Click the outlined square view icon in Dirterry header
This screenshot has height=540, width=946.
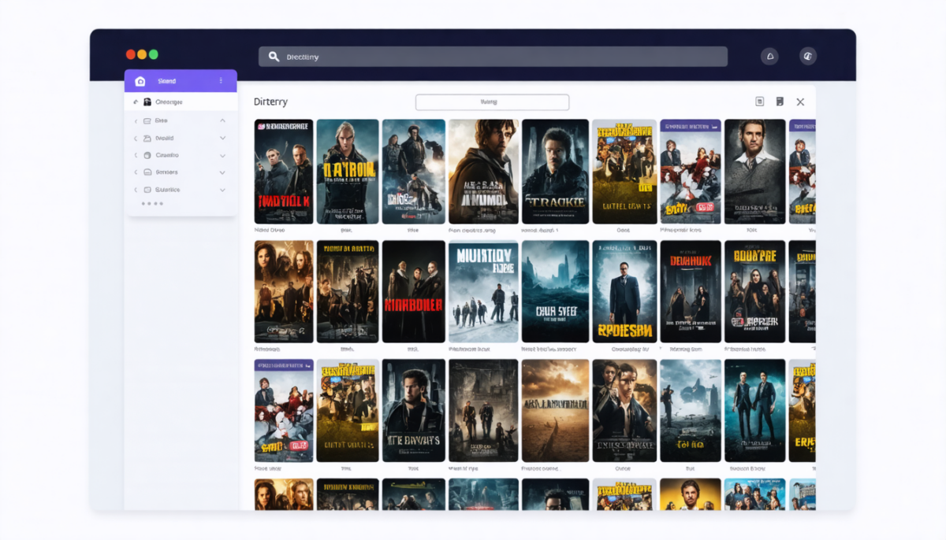coord(760,102)
